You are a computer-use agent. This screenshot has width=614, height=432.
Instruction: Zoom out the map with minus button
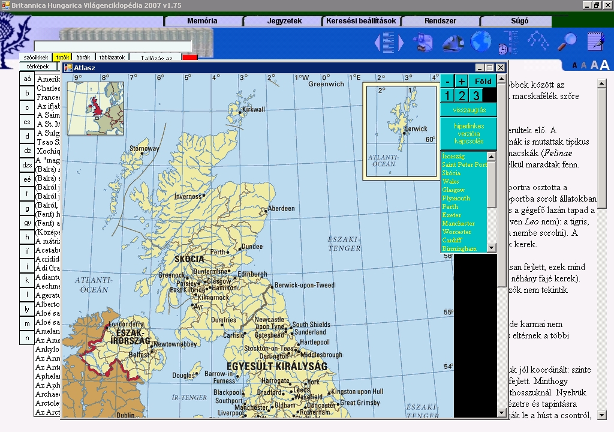click(x=447, y=81)
